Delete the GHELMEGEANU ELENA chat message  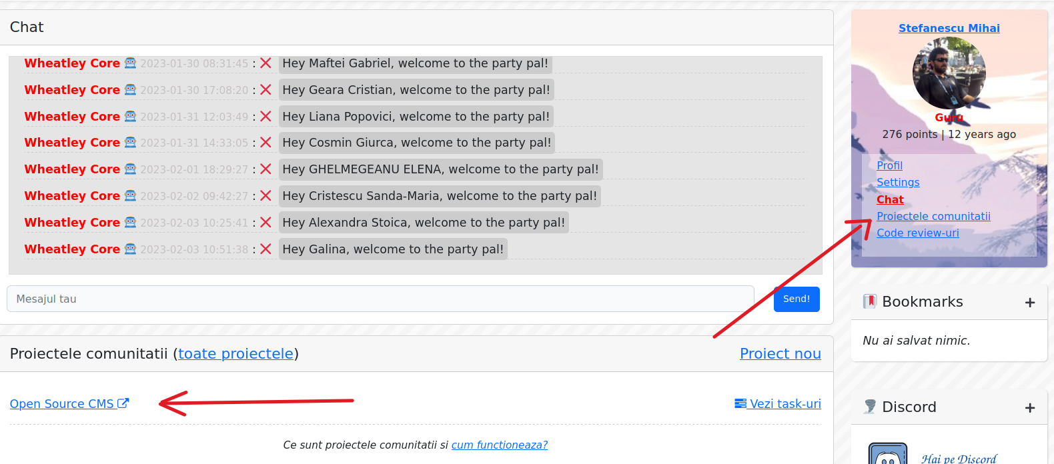266,169
